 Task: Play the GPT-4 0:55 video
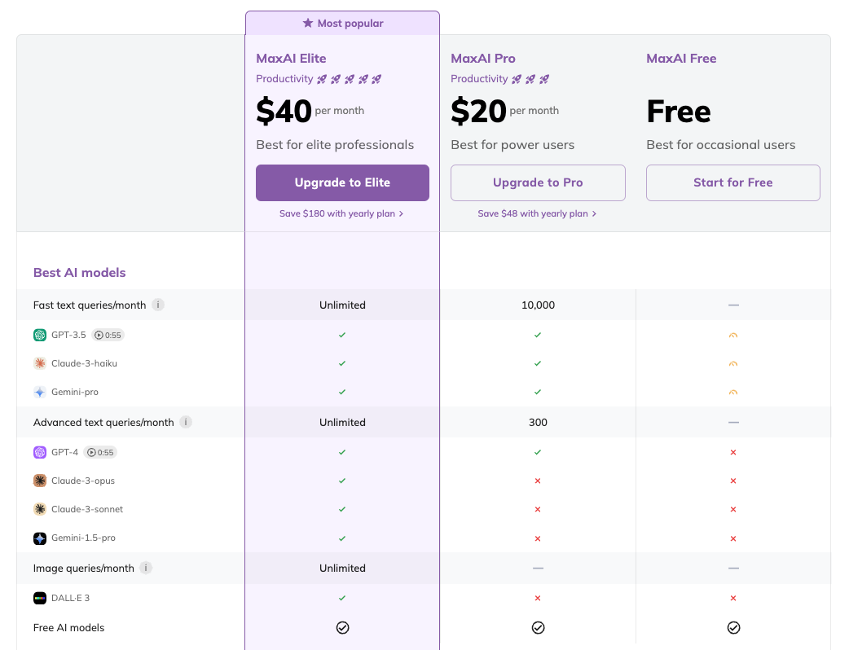[x=101, y=452]
